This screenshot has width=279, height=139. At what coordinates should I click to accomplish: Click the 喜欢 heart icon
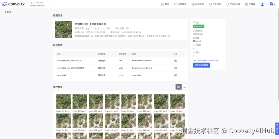[194, 52]
